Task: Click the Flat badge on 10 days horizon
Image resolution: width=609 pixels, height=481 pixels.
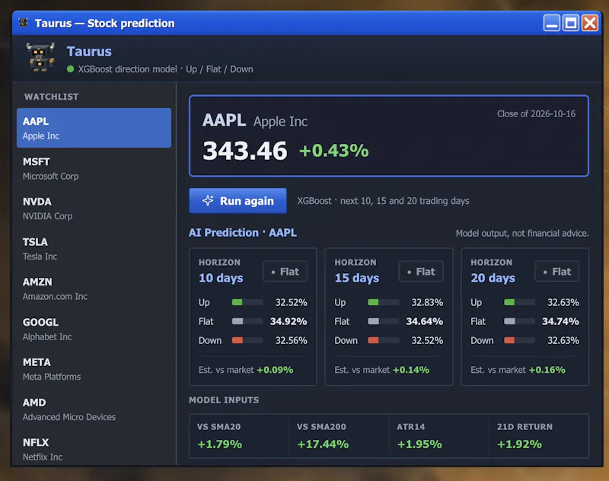Action: coord(285,272)
